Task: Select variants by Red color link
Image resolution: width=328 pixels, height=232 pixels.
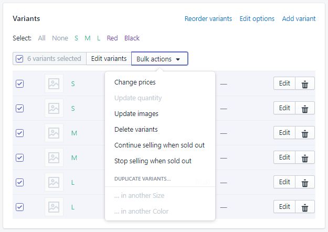Action: (112, 38)
